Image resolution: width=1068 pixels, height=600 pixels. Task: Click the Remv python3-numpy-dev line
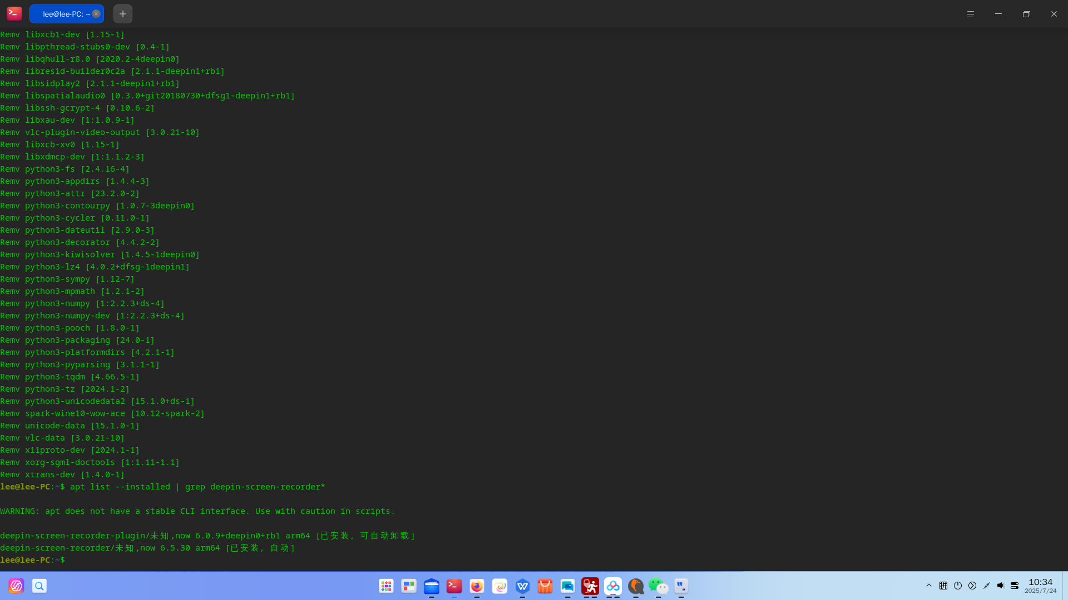pyautogui.click(x=92, y=316)
